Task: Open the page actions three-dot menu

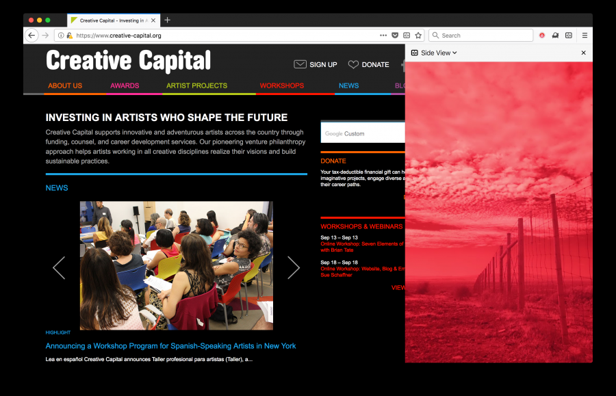Action: (383, 36)
